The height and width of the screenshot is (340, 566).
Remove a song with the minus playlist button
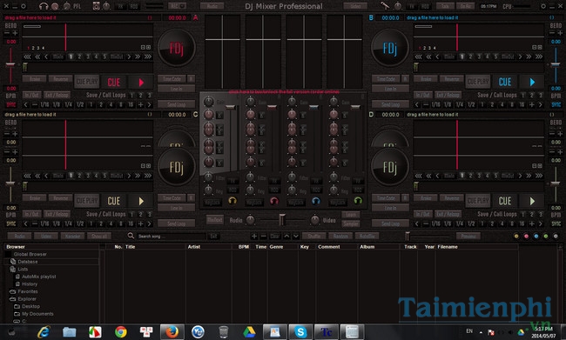click(264, 237)
